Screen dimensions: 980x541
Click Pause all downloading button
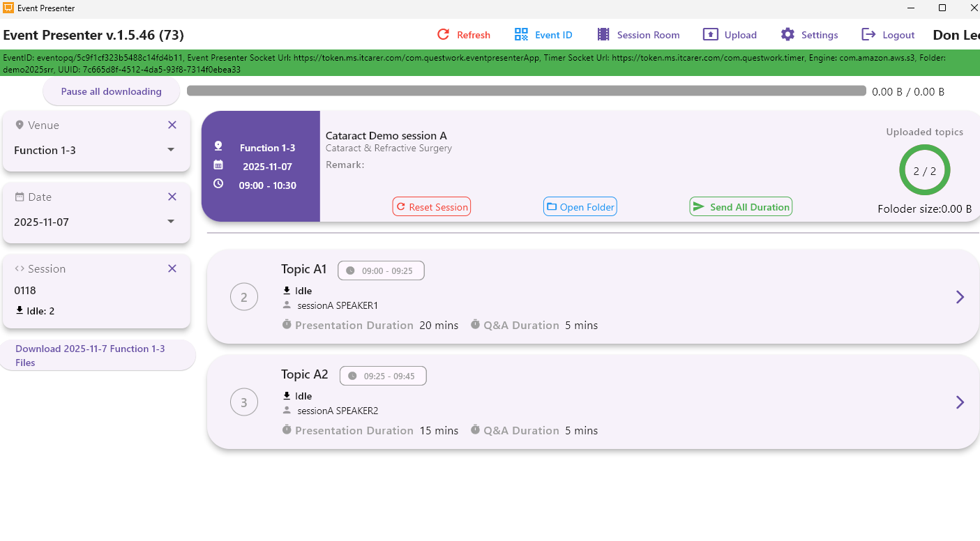[x=111, y=91]
